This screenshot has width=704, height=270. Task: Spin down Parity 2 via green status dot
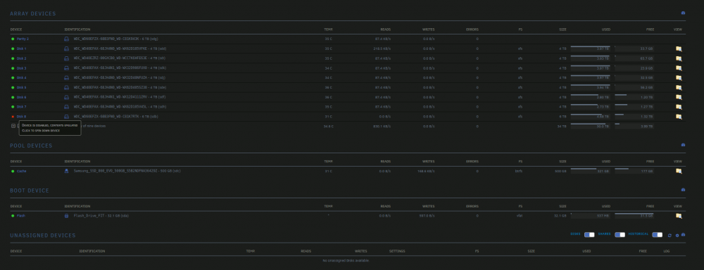click(x=13, y=39)
